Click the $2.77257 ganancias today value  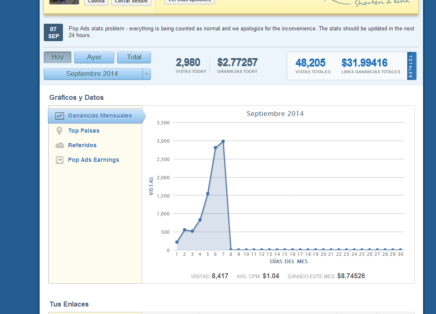tap(238, 62)
